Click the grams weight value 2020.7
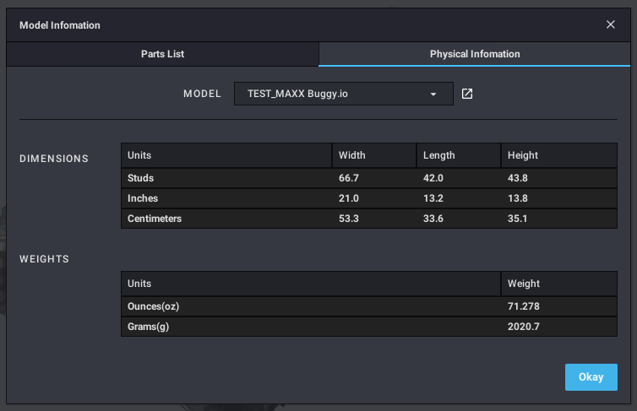 click(x=523, y=327)
